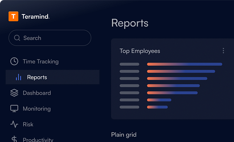This screenshot has width=234, height=142.
Task: Open the Time Tracking menu item
Action: point(41,61)
